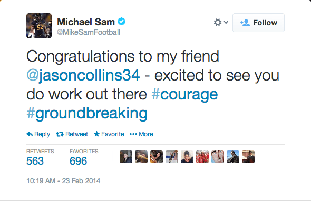Open the @jasoncollins34 mention link
311x201 pixels.
tap(83, 75)
